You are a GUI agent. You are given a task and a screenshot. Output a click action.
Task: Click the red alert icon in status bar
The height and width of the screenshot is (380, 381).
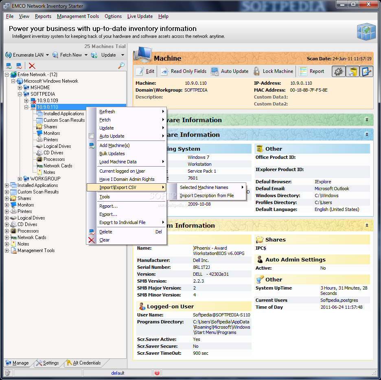point(157,373)
